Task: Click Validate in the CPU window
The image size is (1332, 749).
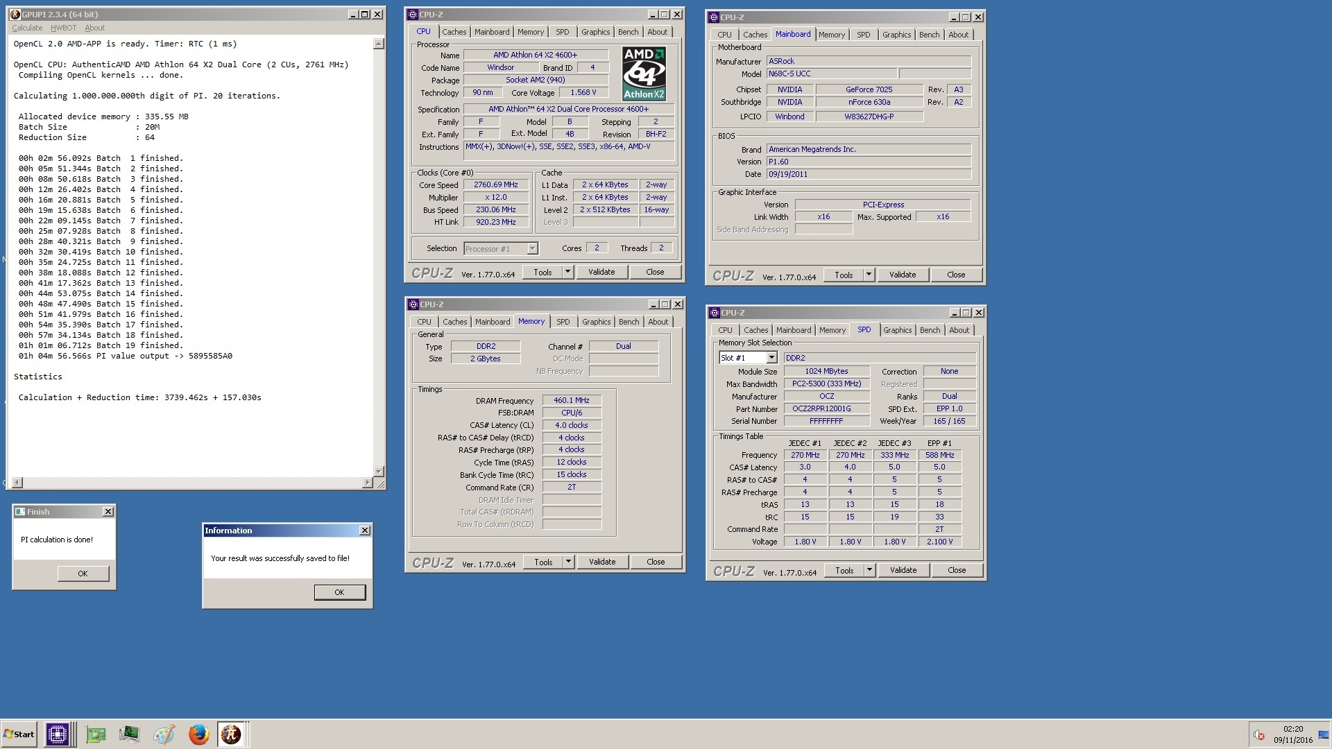Action: click(x=601, y=272)
